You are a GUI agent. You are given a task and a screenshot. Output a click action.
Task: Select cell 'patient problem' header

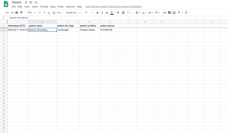pyautogui.click(x=89, y=26)
